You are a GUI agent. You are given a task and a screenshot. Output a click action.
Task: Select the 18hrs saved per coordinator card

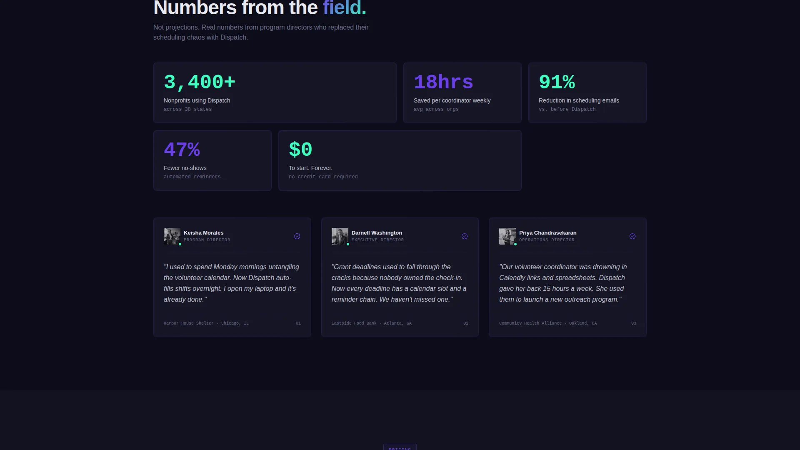(x=462, y=93)
